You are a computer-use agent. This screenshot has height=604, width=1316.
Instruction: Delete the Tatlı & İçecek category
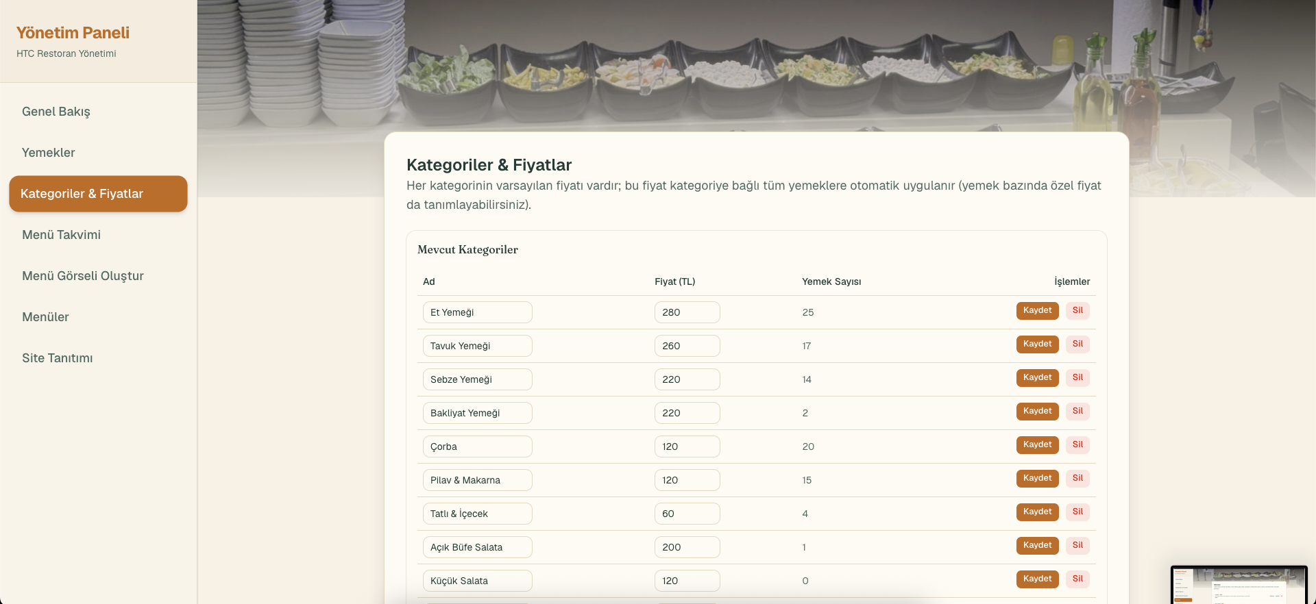(1077, 512)
